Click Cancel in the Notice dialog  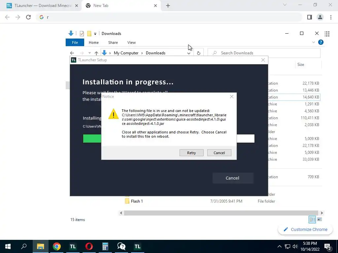(x=219, y=153)
